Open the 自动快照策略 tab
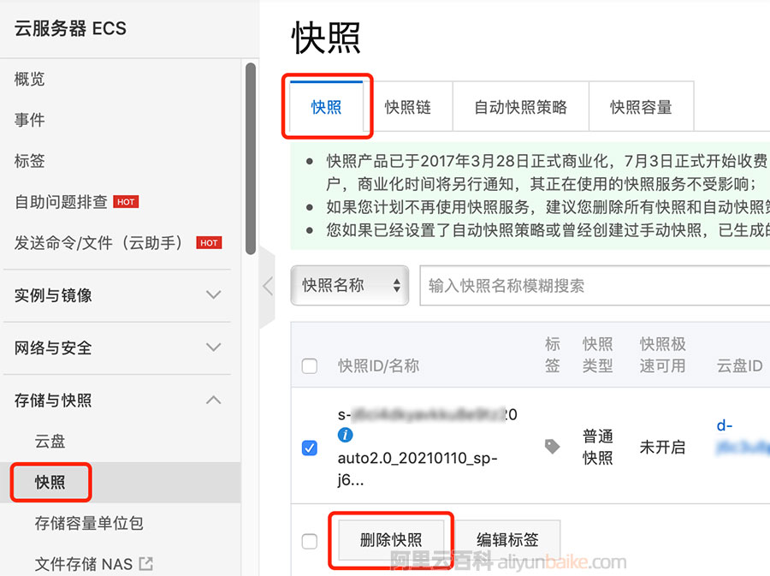This screenshot has width=770, height=576. click(520, 107)
